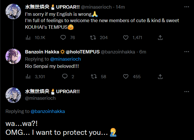The width and height of the screenshot is (194, 140).
Task: Click the 6m timestamp on Hakka's reply
Action: [143, 52]
